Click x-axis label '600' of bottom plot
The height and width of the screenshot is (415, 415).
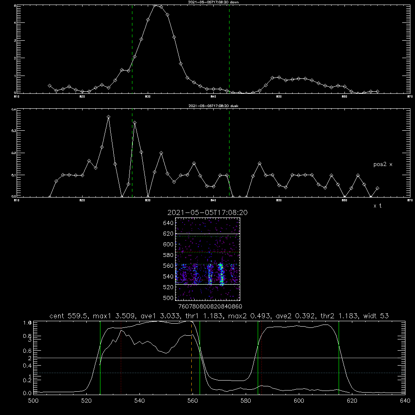pyautogui.click(x=299, y=401)
